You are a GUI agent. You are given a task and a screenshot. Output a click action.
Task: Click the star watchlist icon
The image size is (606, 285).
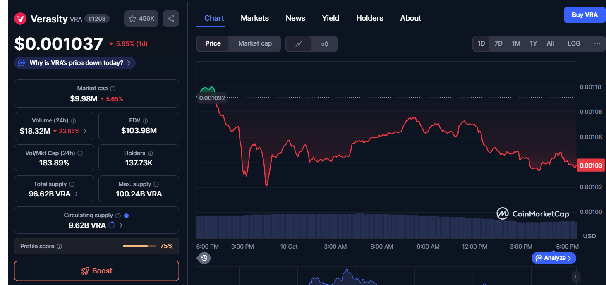click(x=132, y=19)
